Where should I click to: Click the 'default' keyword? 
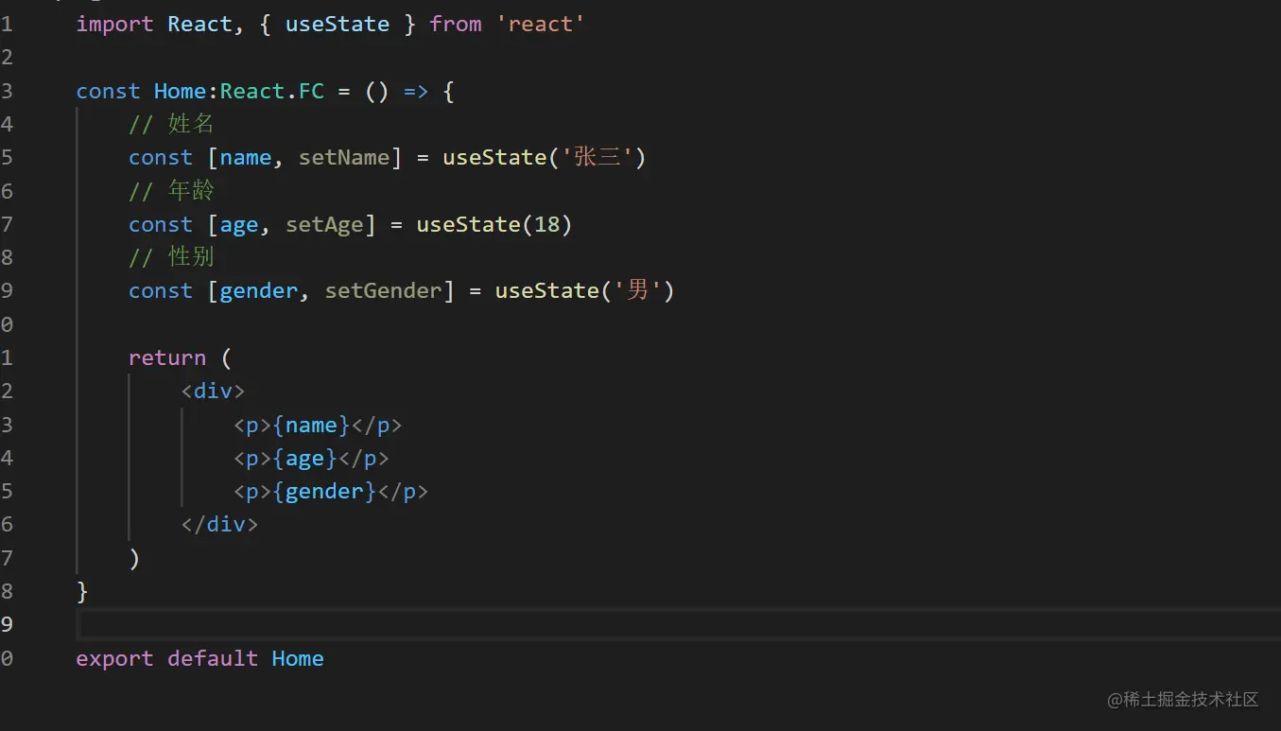(213, 658)
